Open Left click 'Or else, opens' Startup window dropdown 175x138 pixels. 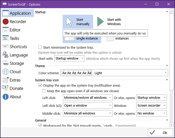pyautogui.click(x=151, y=98)
